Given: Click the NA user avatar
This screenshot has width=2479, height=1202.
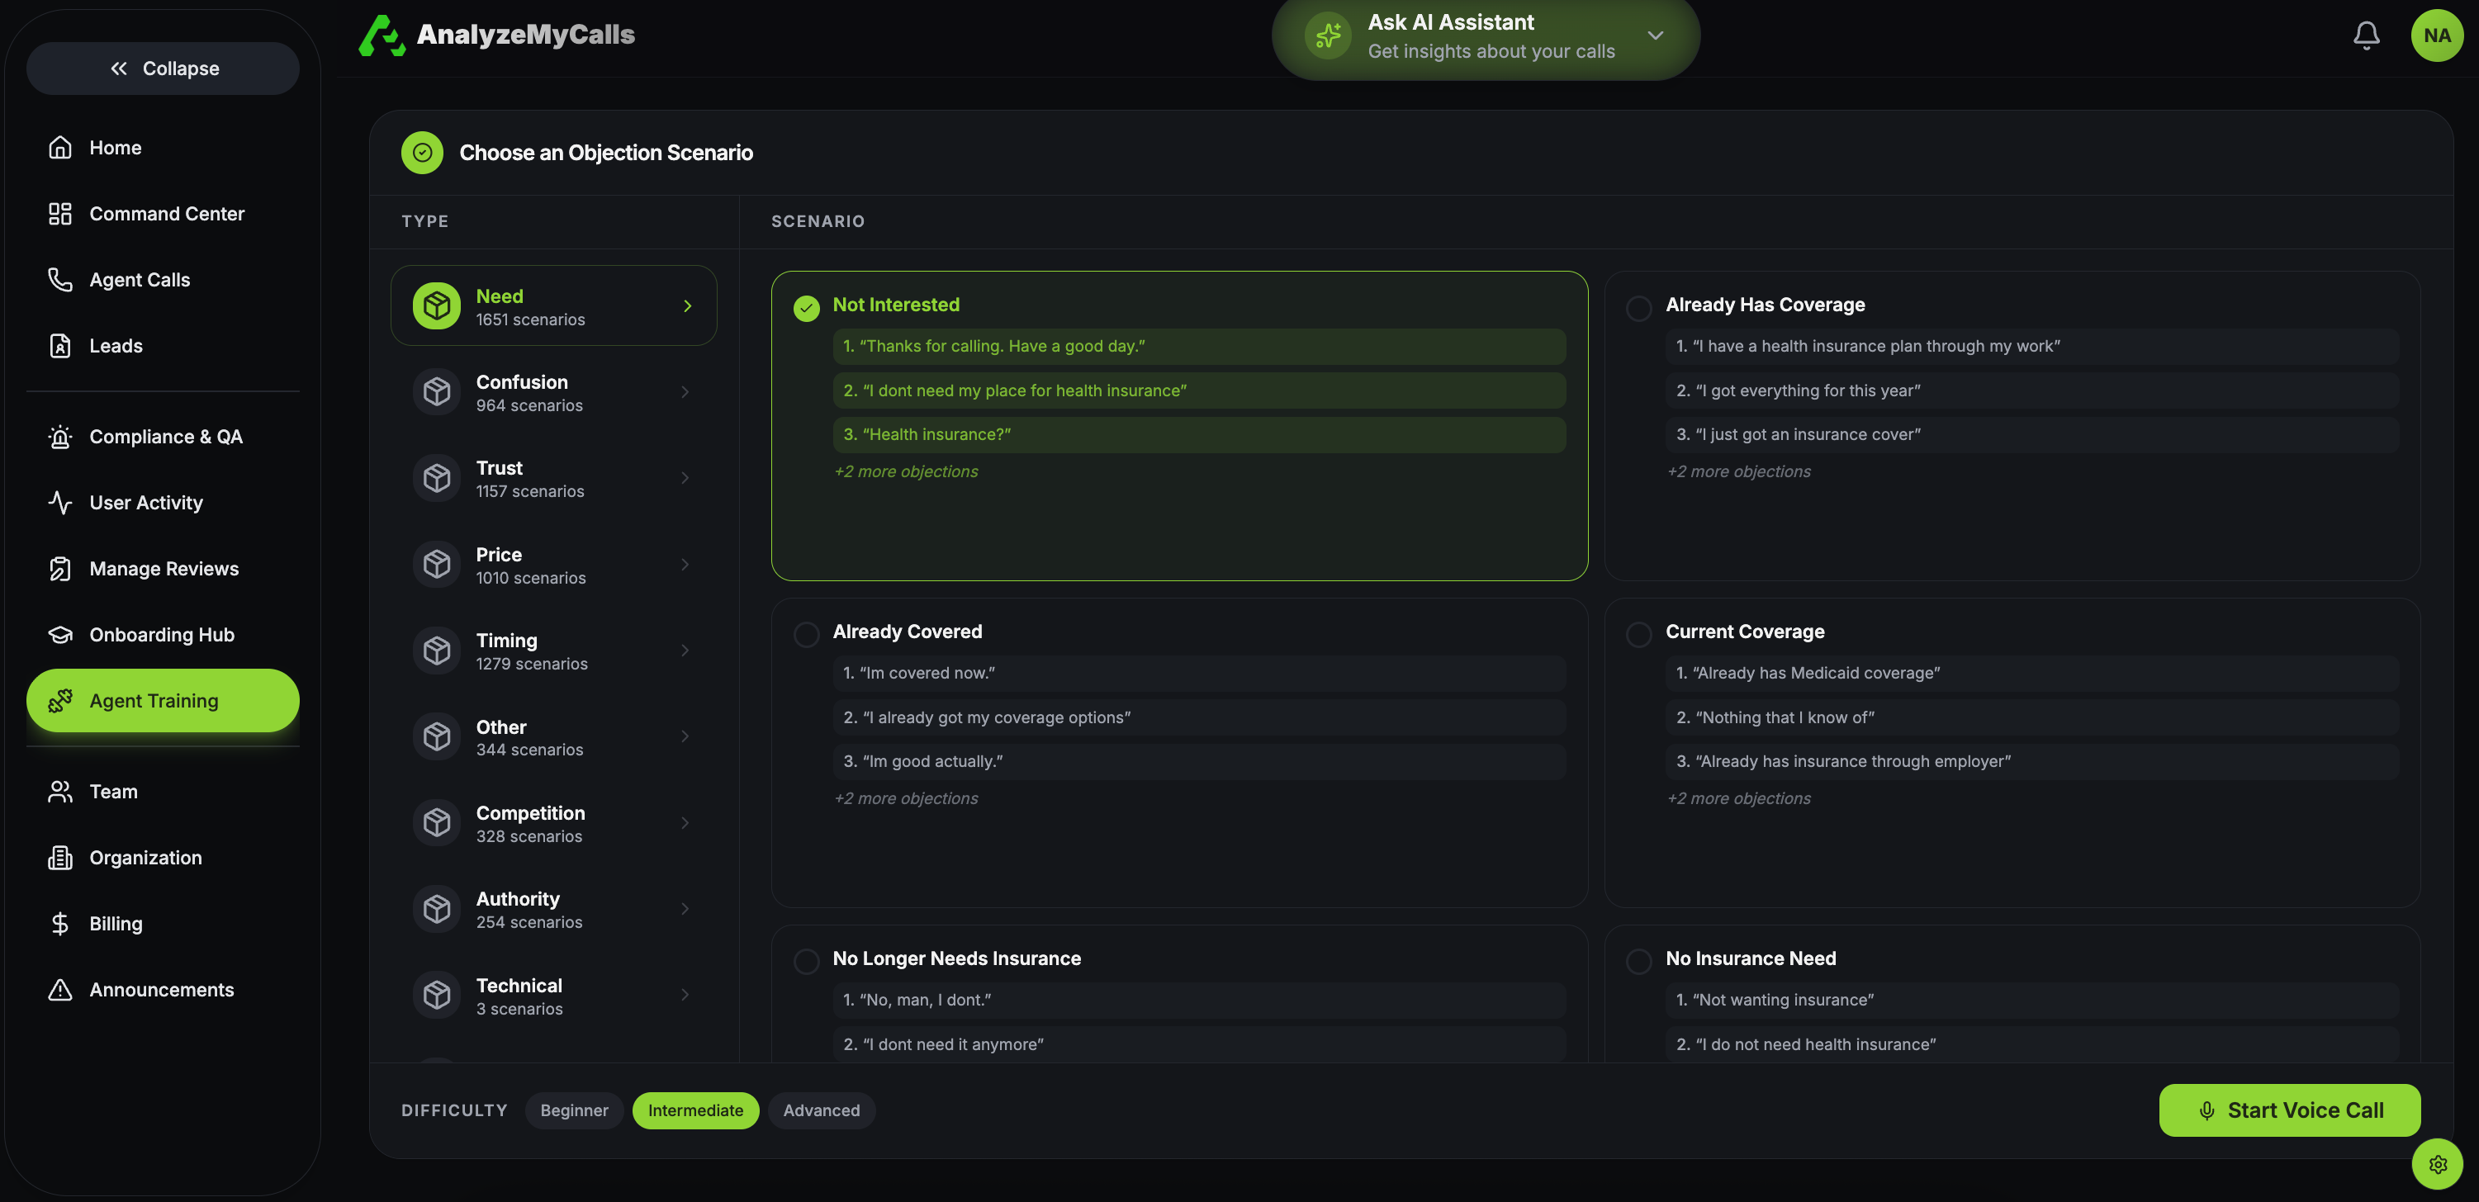Looking at the screenshot, I should click(x=2436, y=35).
